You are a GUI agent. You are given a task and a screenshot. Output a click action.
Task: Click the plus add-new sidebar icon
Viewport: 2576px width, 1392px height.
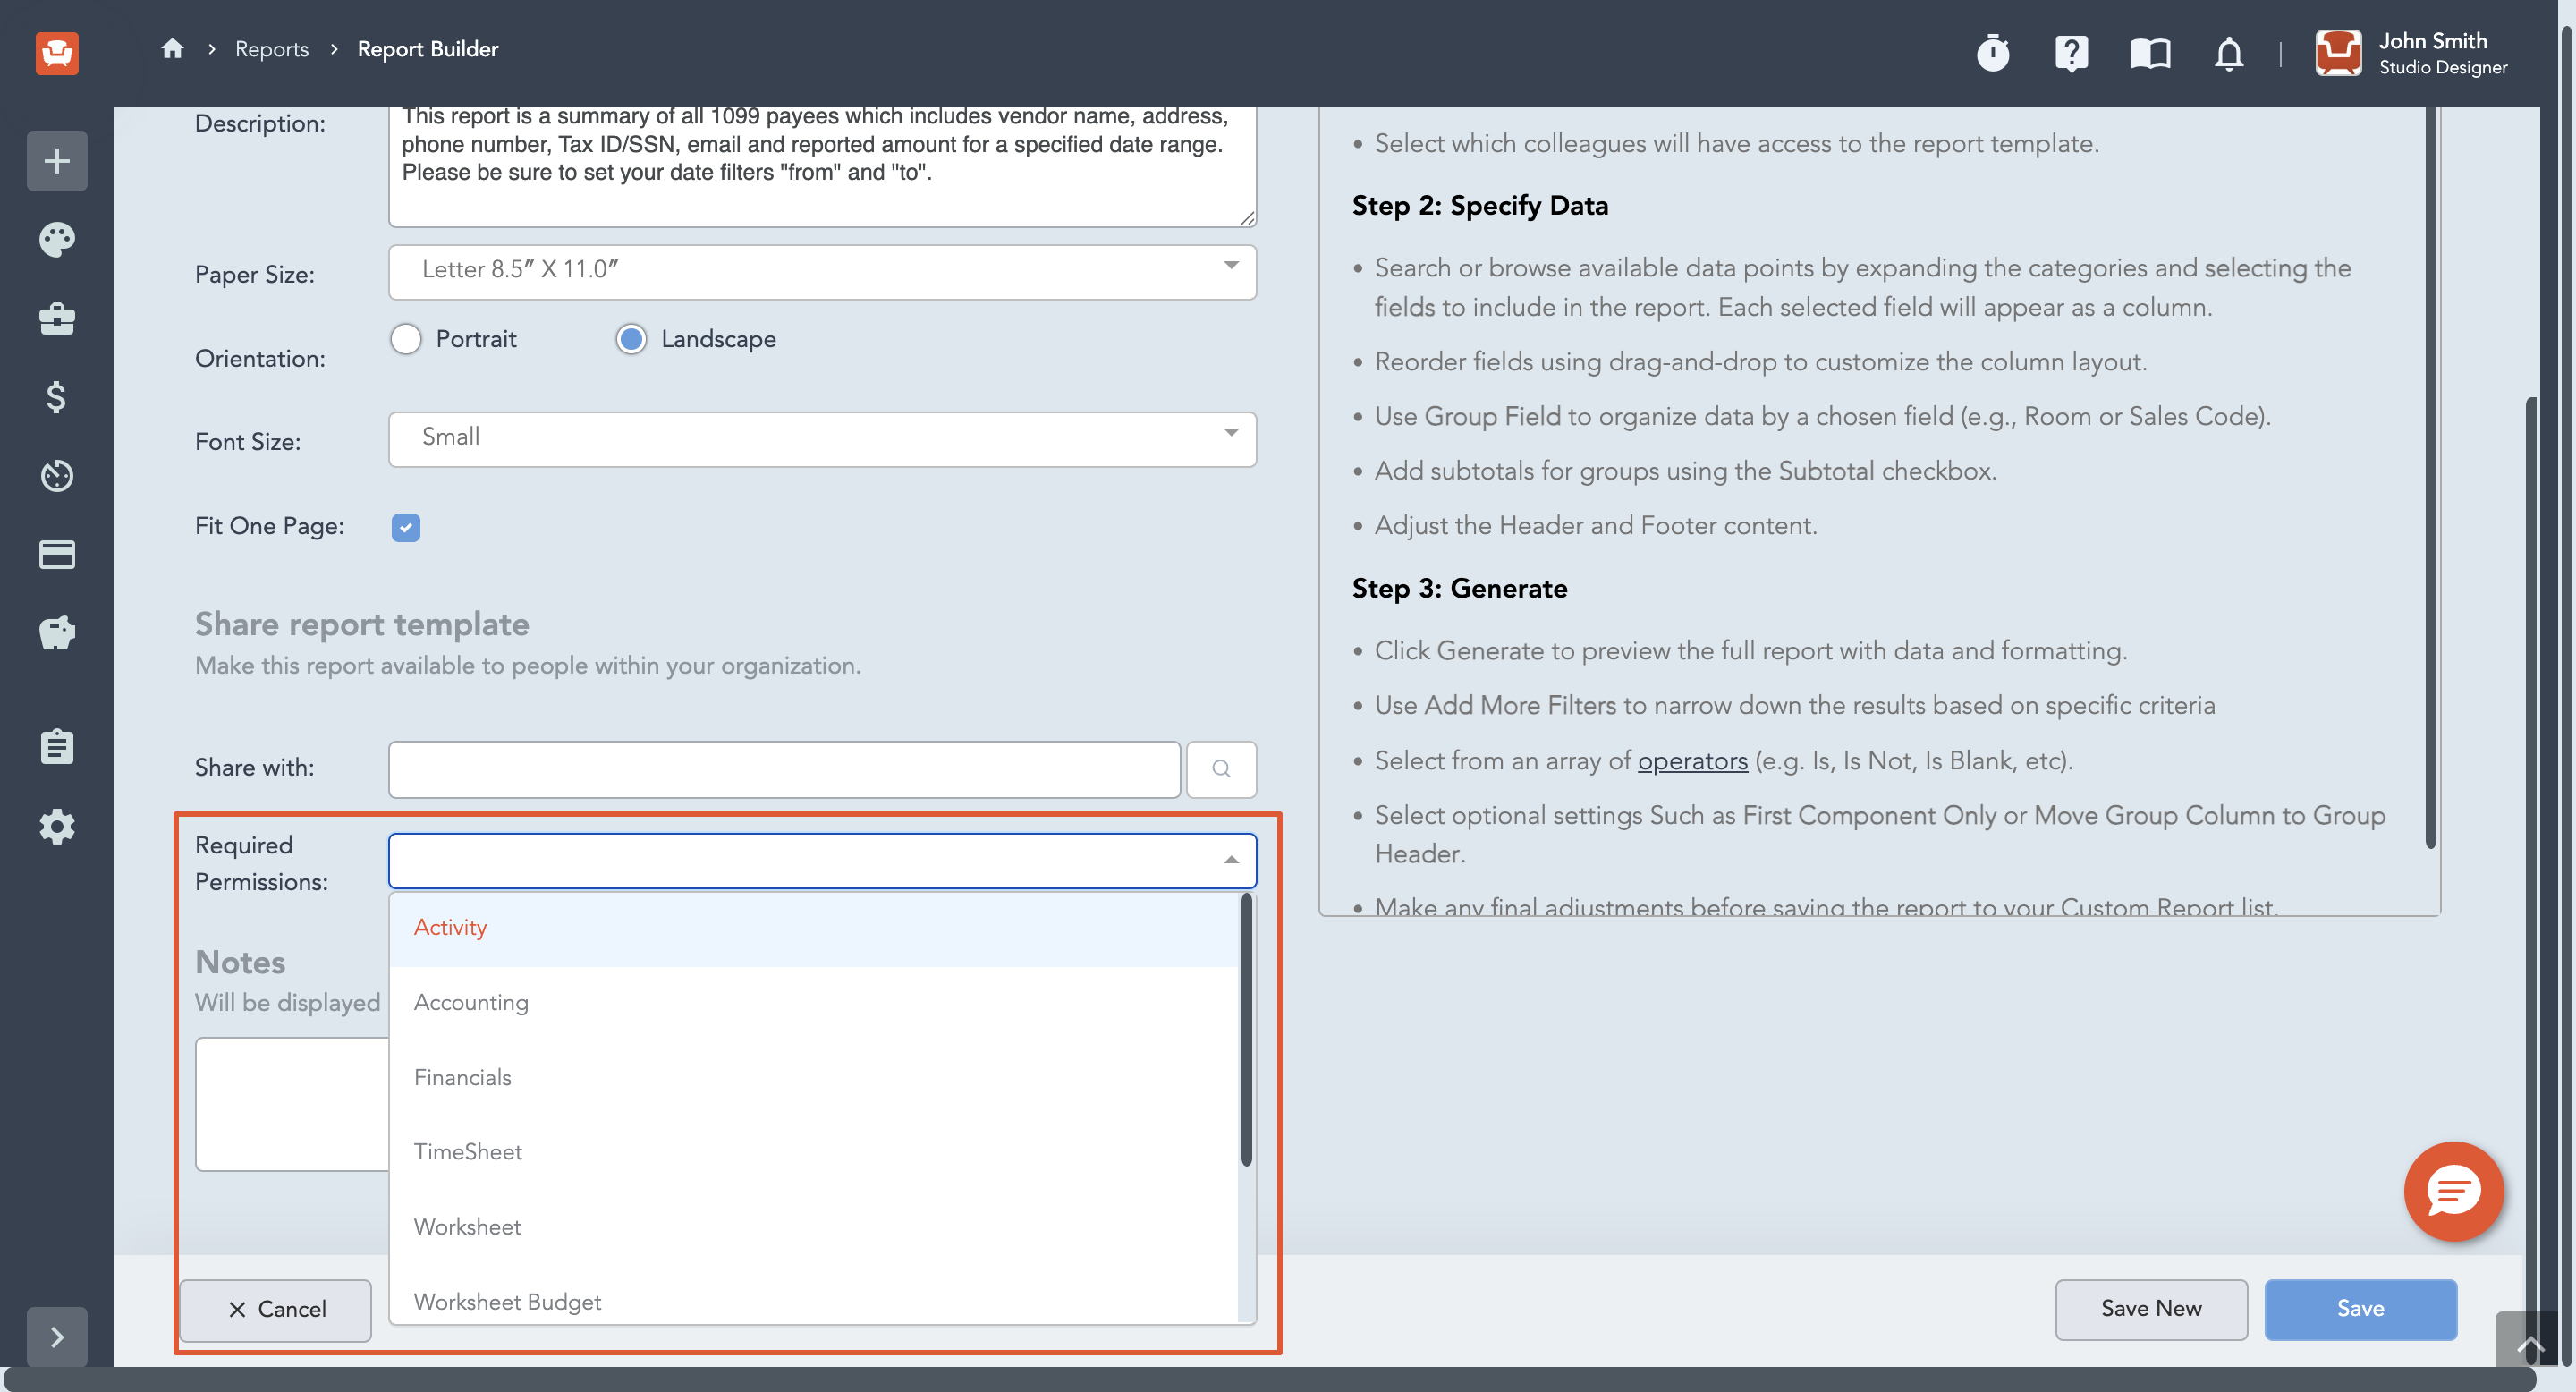coord(57,161)
